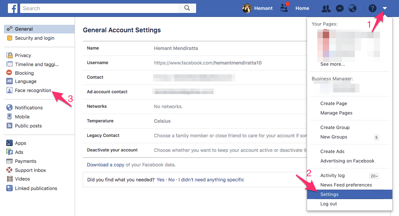Image resolution: width=399 pixels, height=216 pixels.
Task: Open the Payments settings tab
Action: pyautogui.click(x=25, y=161)
